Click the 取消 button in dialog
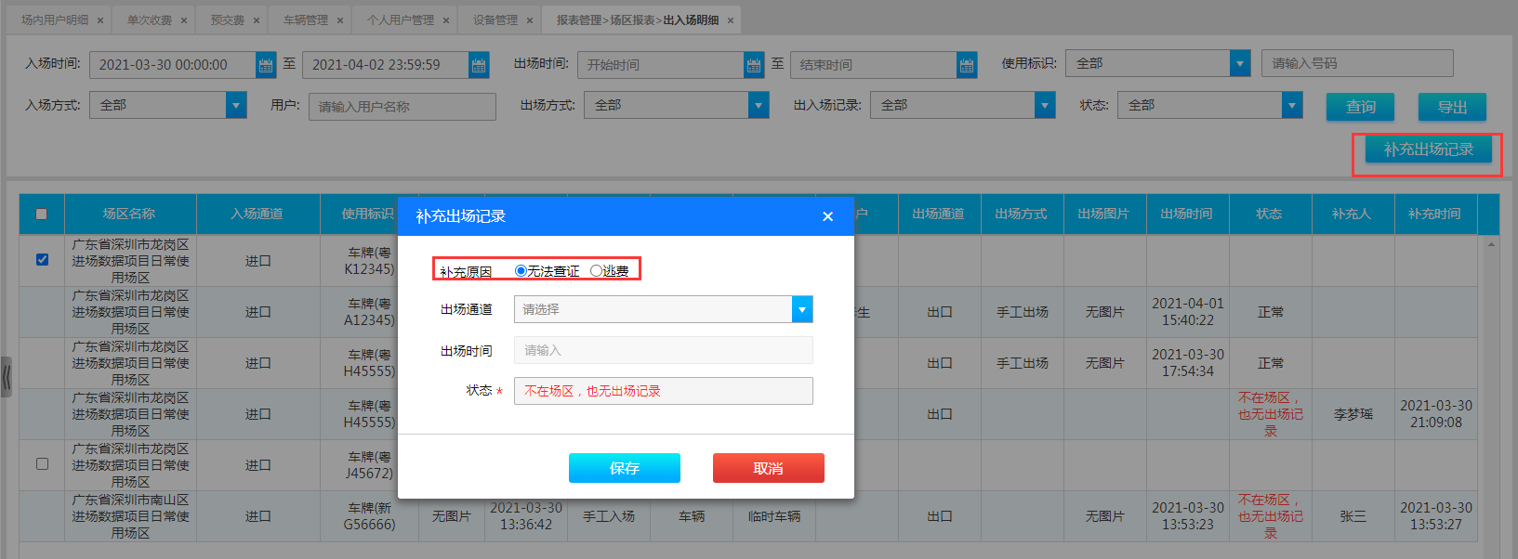 tap(768, 468)
